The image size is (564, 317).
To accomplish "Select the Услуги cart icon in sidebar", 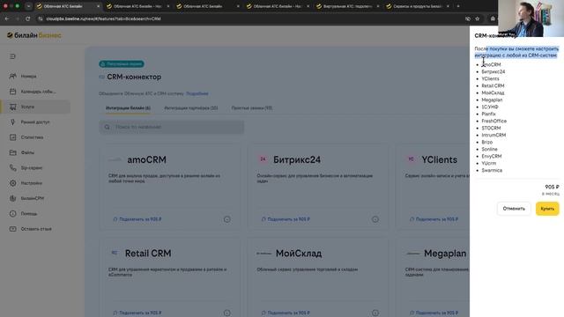I will (12, 107).
